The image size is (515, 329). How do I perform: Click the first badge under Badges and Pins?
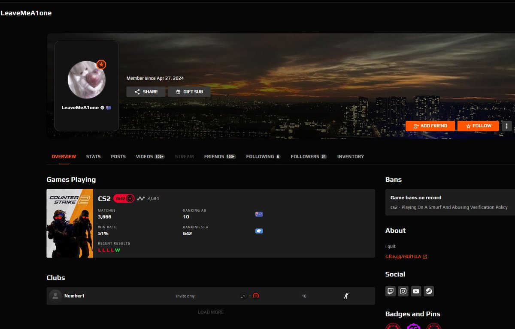tap(393, 326)
